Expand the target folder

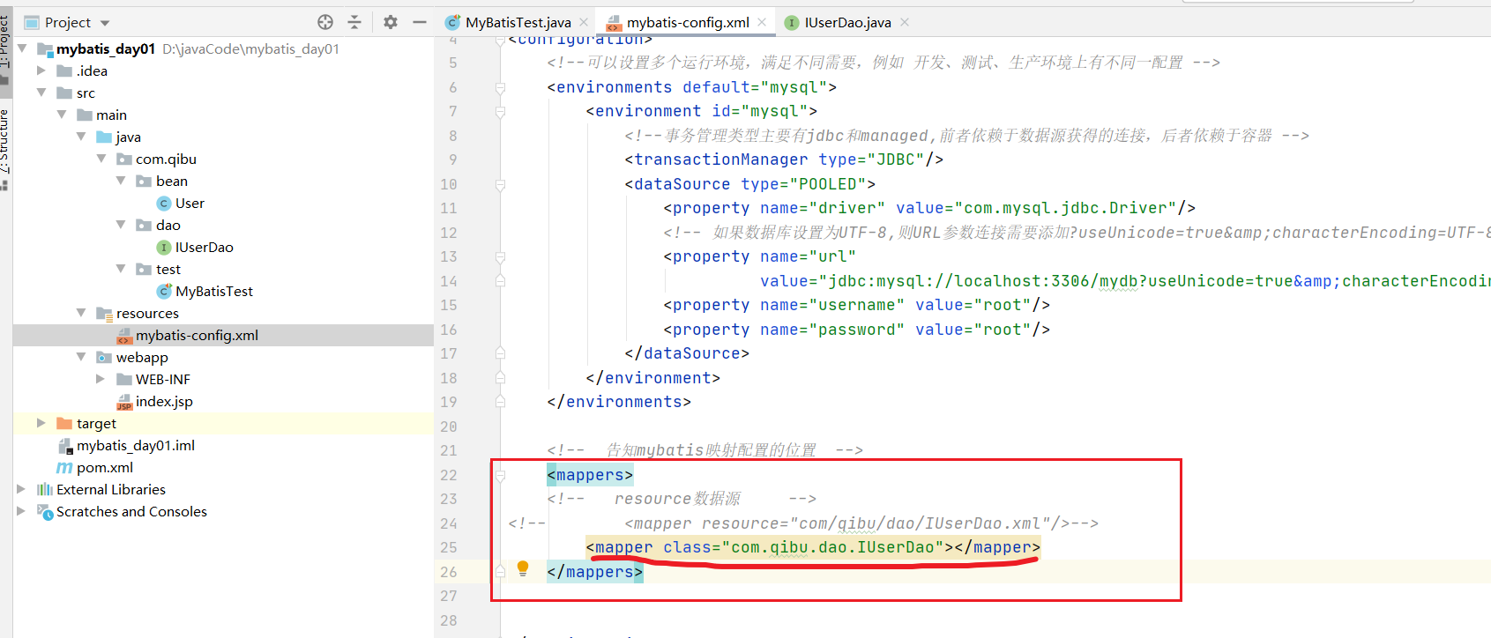pyautogui.click(x=41, y=423)
